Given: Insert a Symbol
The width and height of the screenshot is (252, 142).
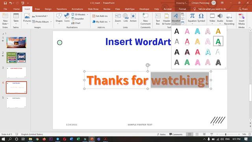Looking at the screenshot, I should (201, 18).
